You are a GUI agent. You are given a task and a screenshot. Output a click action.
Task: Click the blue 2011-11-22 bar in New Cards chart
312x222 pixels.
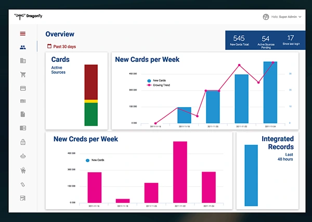(242, 99)
